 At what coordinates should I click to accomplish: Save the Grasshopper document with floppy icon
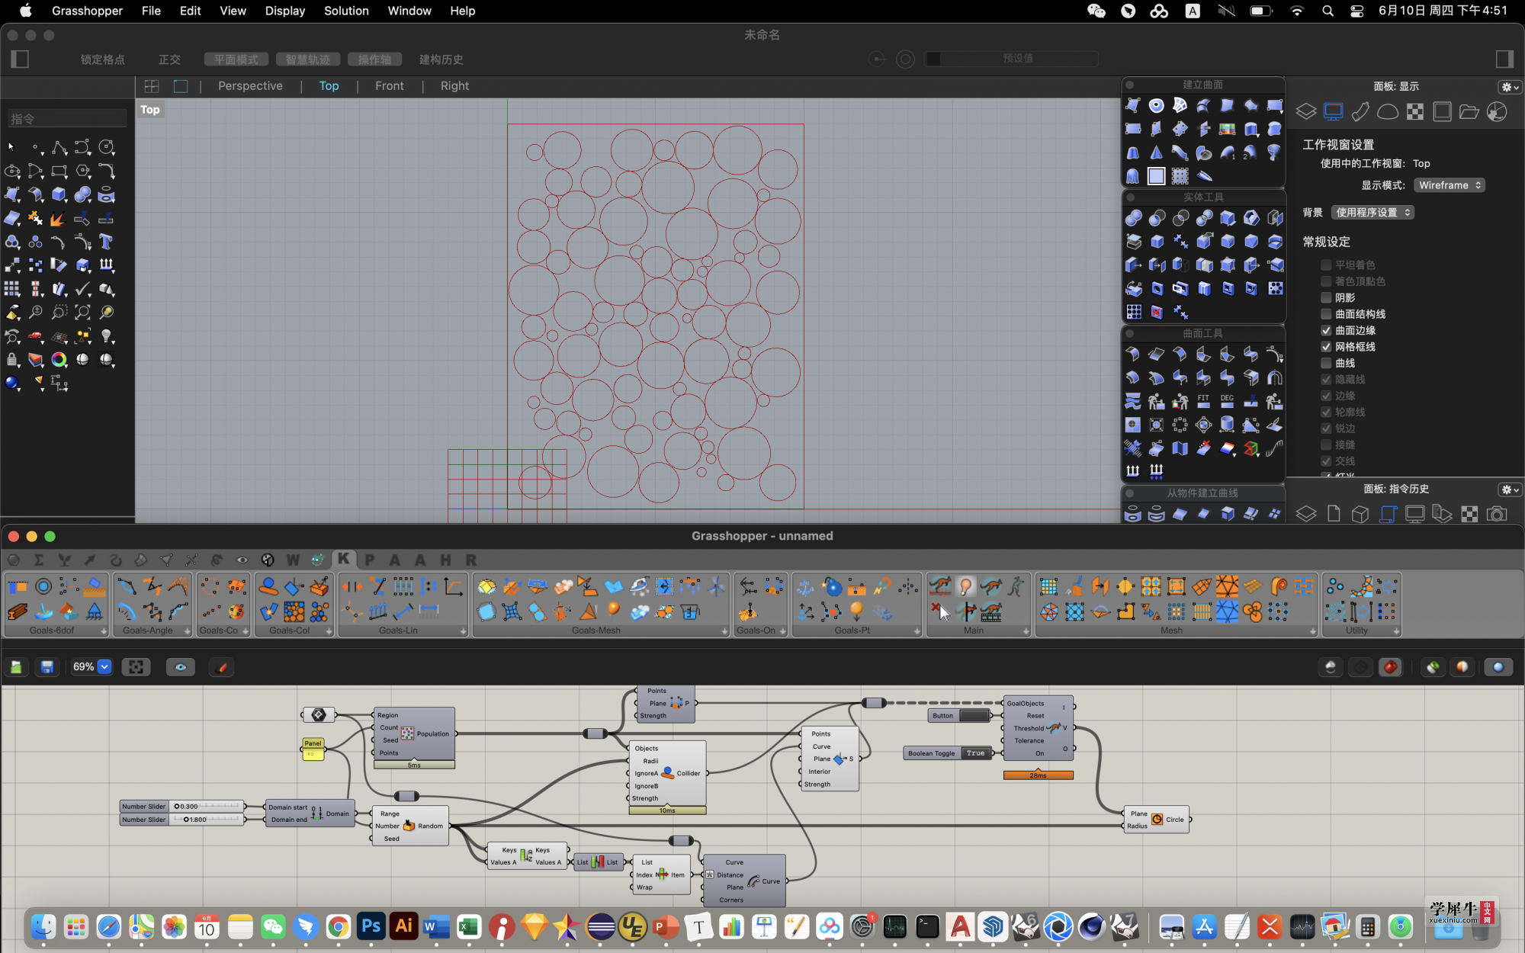47,667
